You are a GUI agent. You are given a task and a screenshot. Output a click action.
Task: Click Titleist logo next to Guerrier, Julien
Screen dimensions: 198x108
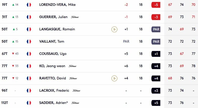(75, 17)
